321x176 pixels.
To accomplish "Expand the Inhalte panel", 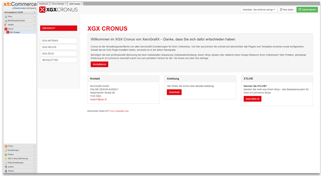I will (x=34, y=24).
